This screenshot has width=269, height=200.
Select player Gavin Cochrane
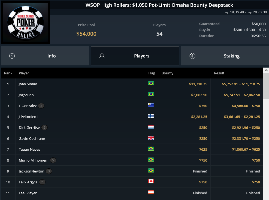point(32,139)
